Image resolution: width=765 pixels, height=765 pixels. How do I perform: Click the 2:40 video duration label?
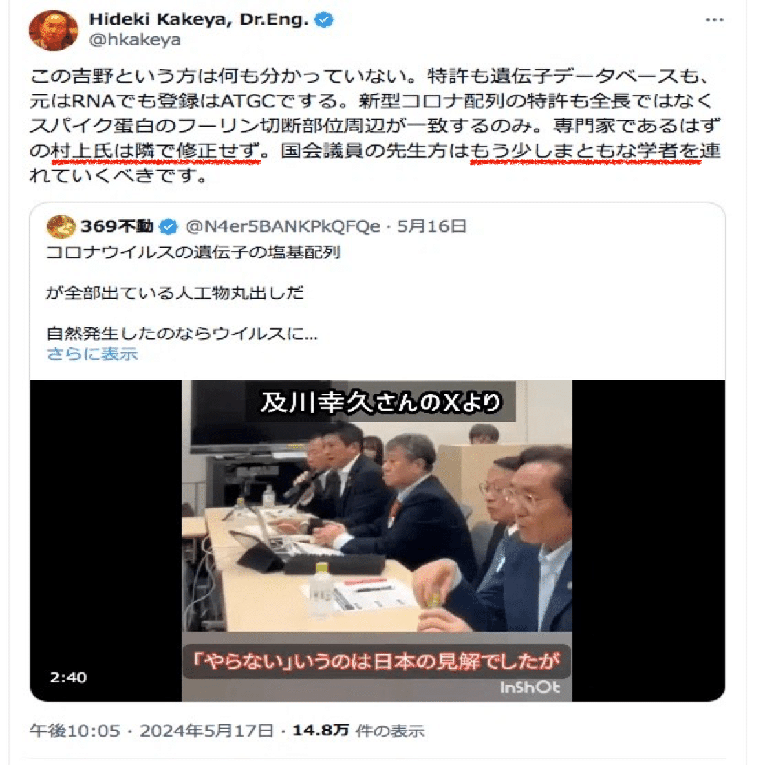(x=68, y=677)
